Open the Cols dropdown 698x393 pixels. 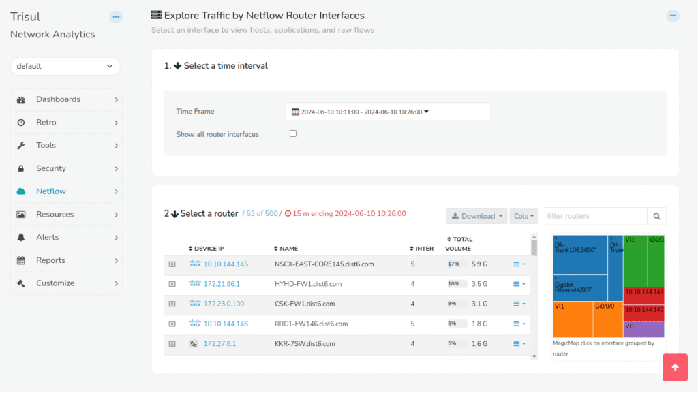point(523,215)
